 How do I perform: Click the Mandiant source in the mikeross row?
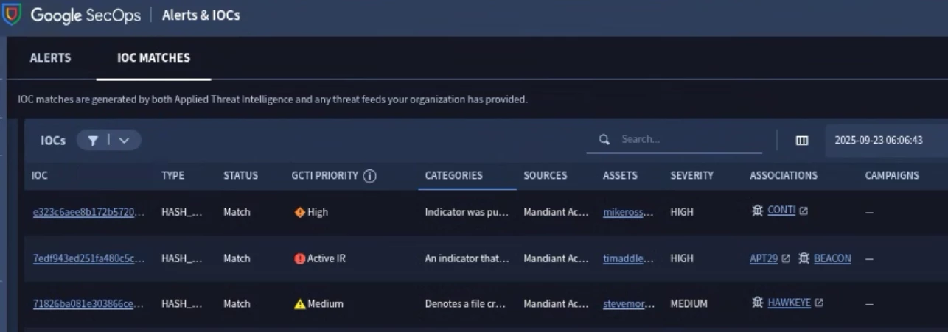click(x=556, y=212)
